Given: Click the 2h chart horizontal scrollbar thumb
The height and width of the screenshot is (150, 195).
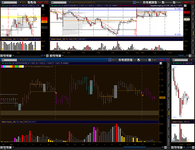Looking at the screenshot, I should [x=181, y=56].
